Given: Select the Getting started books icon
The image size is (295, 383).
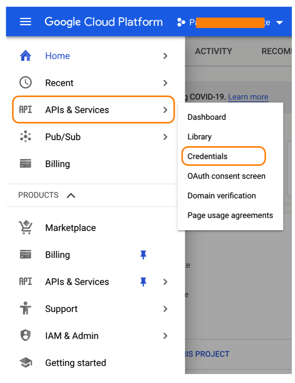Looking at the screenshot, I should click(26, 363).
